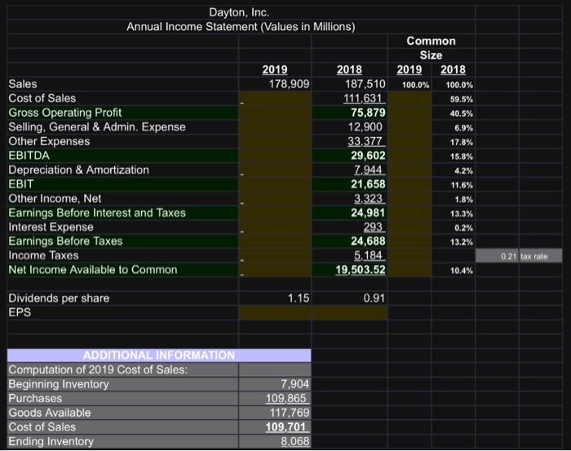The height and width of the screenshot is (451, 571).
Task: Click the 'Goods Available' label
Action: pos(50,413)
